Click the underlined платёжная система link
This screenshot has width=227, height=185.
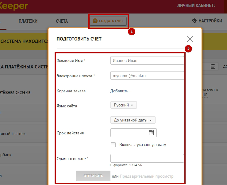[x=15, y=92]
